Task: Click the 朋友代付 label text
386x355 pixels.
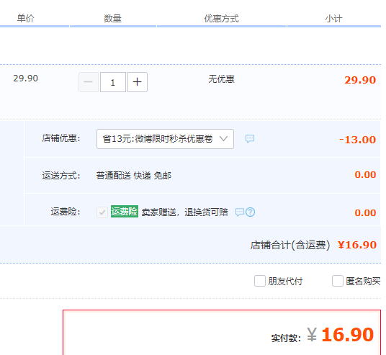Action: pos(286,281)
